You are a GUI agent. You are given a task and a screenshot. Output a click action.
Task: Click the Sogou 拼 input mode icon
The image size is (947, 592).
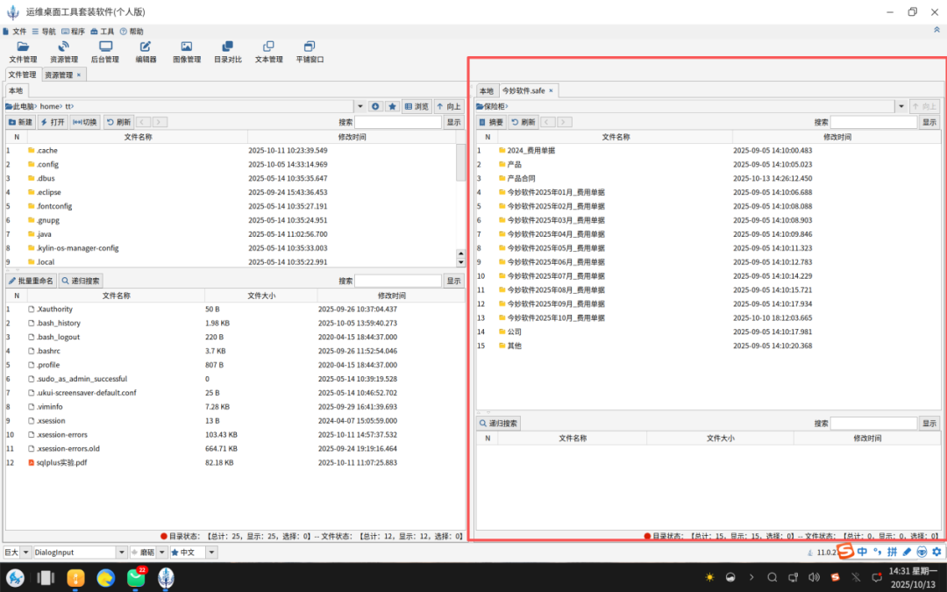(x=892, y=552)
